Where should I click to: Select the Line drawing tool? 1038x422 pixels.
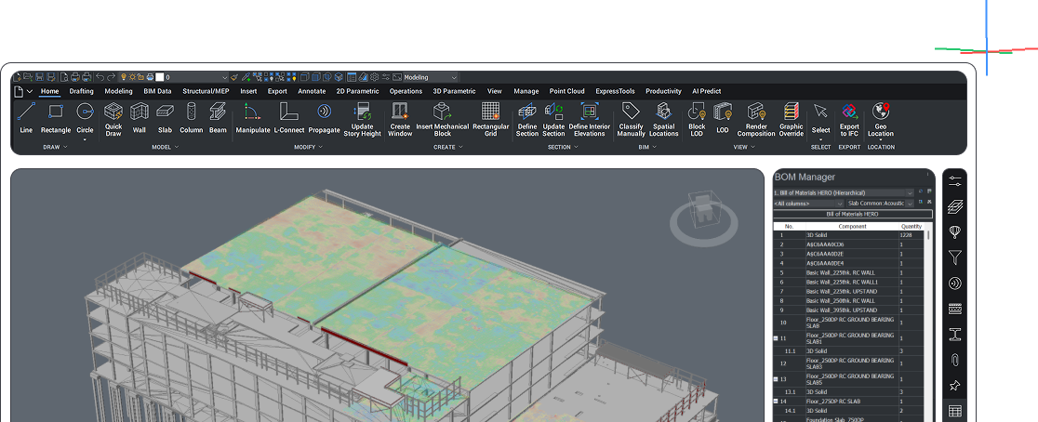point(26,118)
